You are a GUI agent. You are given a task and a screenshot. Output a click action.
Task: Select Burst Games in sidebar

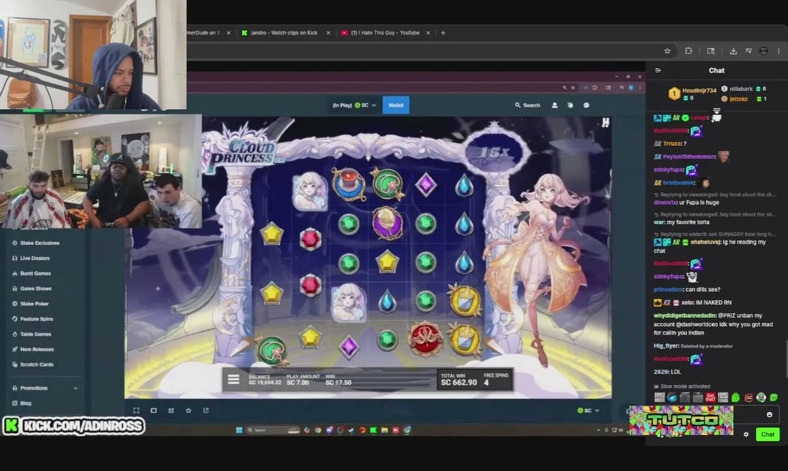[x=35, y=273]
